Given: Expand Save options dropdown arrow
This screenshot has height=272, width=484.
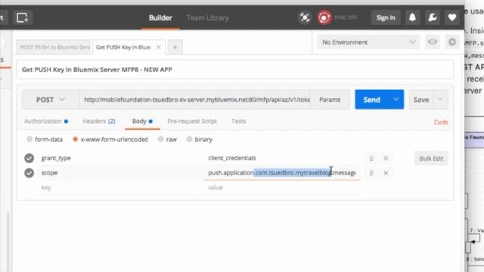Looking at the screenshot, I should click(440, 99).
